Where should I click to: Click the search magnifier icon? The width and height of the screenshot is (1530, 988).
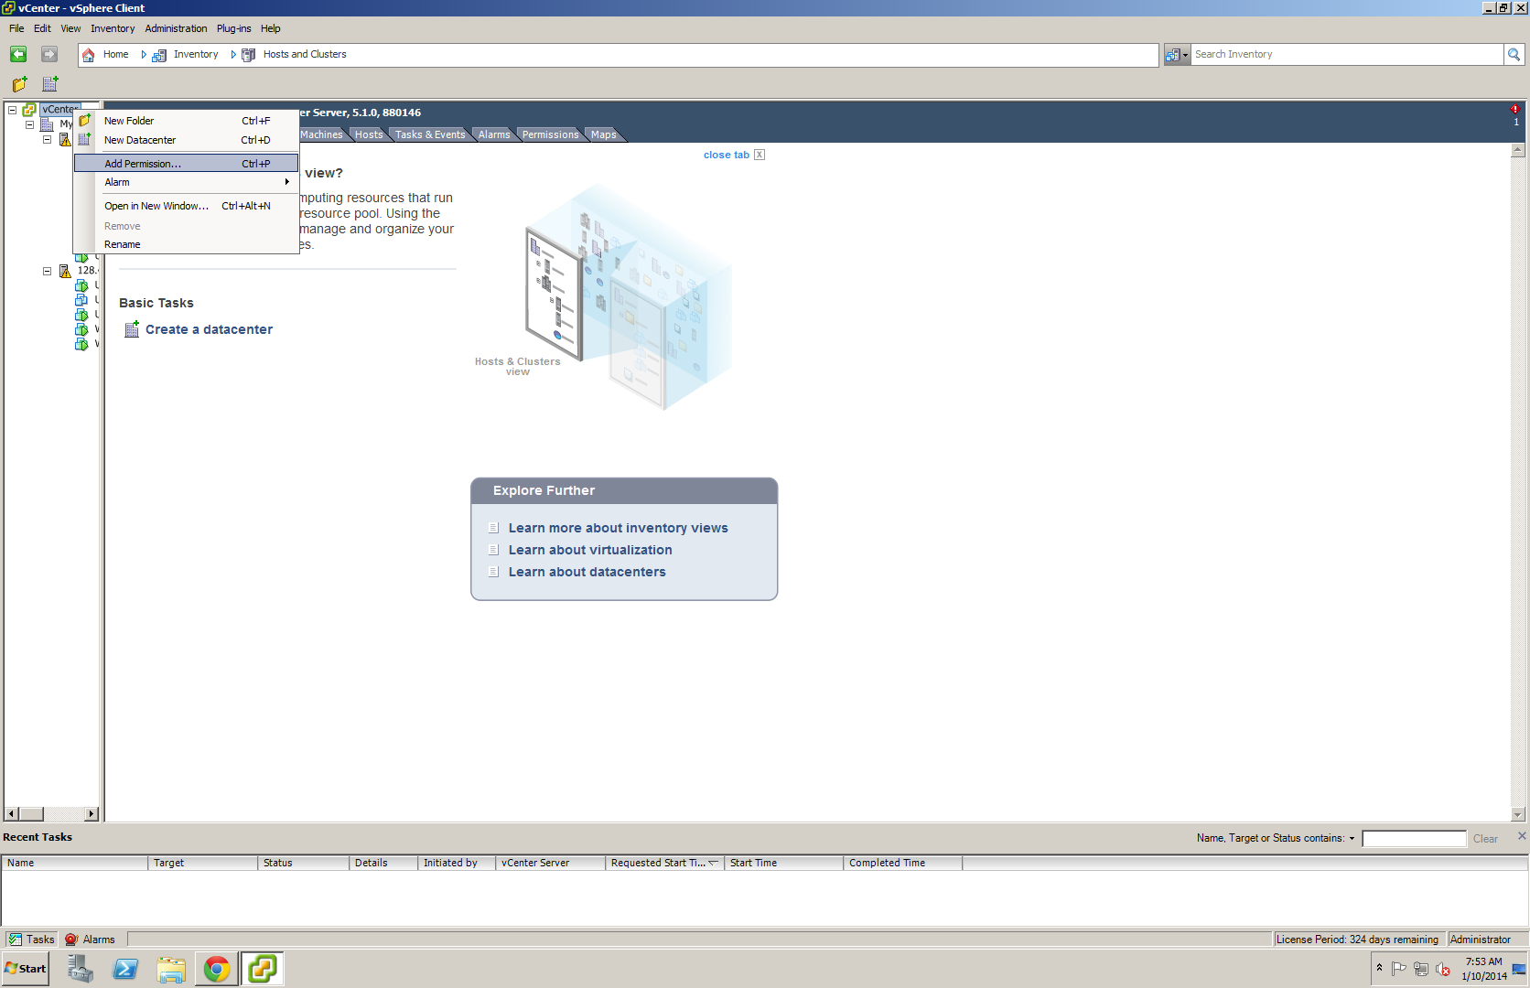point(1514,54)
